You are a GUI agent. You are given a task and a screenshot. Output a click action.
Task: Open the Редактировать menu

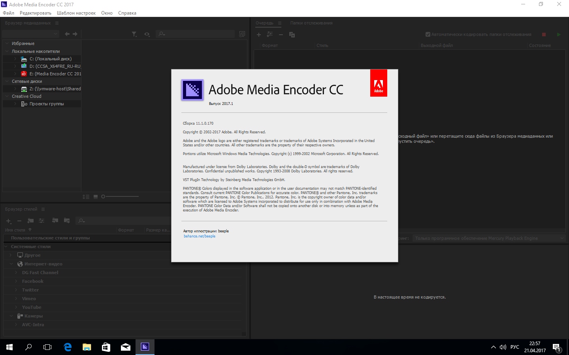(36, 13)
